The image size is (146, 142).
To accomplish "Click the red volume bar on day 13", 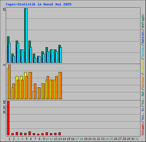I will (60, 134).
